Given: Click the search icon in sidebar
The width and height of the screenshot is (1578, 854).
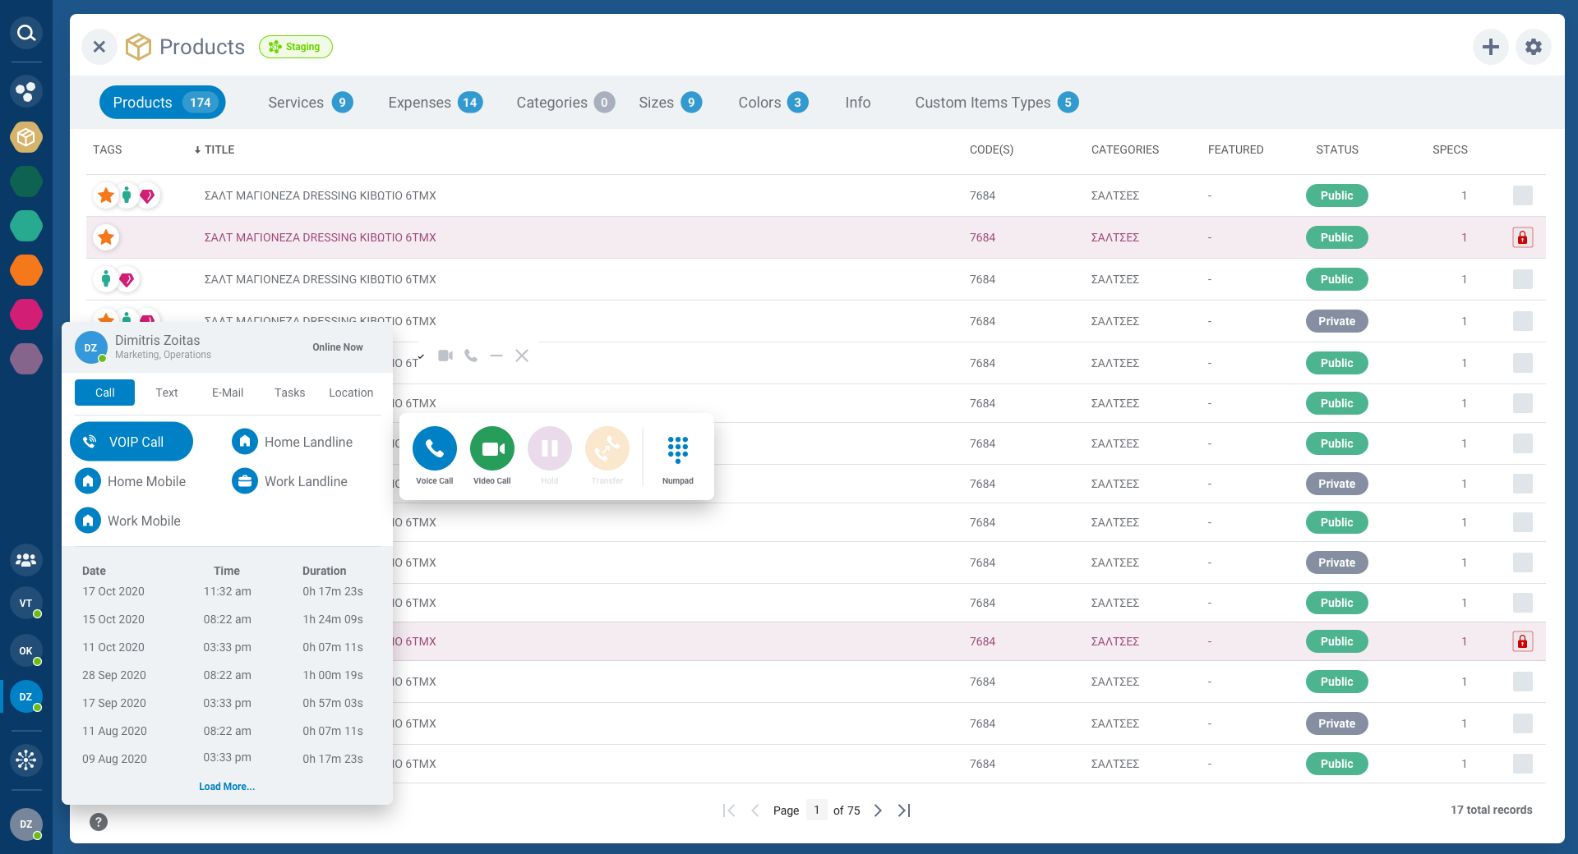Looking at the screenshot, I should (x=26, y=33).
